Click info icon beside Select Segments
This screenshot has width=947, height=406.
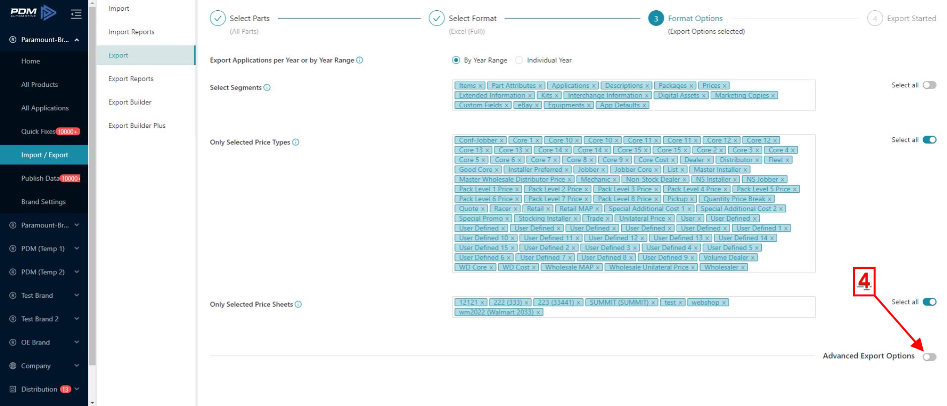point(267,88)
